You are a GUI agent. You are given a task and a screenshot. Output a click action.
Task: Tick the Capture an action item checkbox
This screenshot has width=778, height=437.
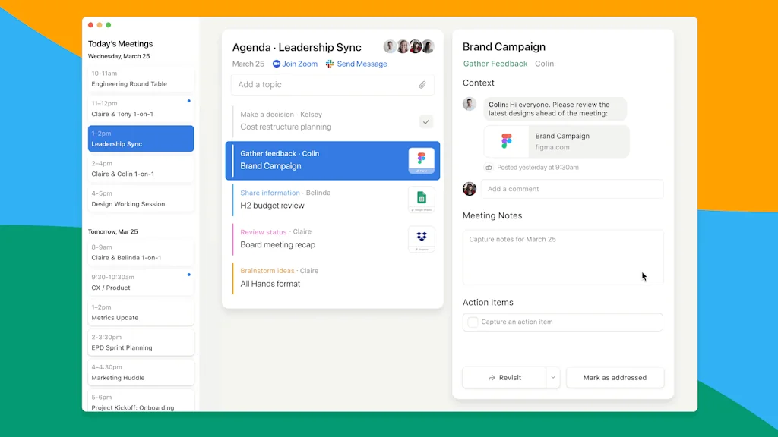click(473, 322)
